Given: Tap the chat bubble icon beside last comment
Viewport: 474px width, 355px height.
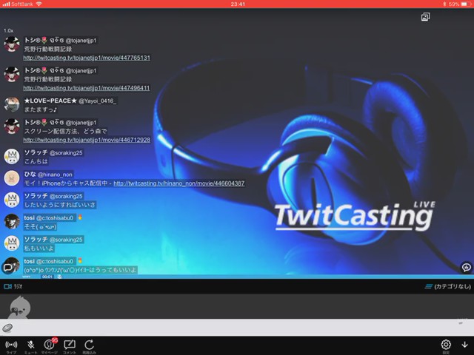Looking at the screenshot, I should 7,268.
